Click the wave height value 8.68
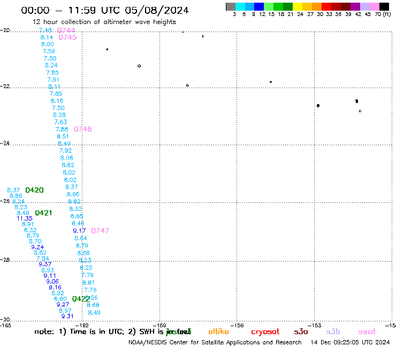396x347 pixels. pos(93,305)
